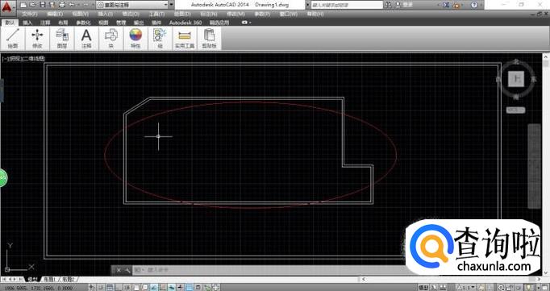This screenshot has height=291, width=550.
Task: Click the search keyword input field
Action: pos(347,5)
